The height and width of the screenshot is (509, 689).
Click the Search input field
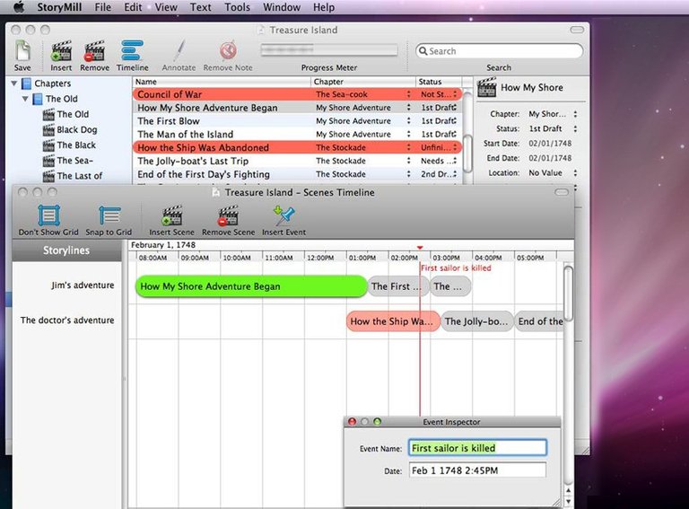(499, 51)
